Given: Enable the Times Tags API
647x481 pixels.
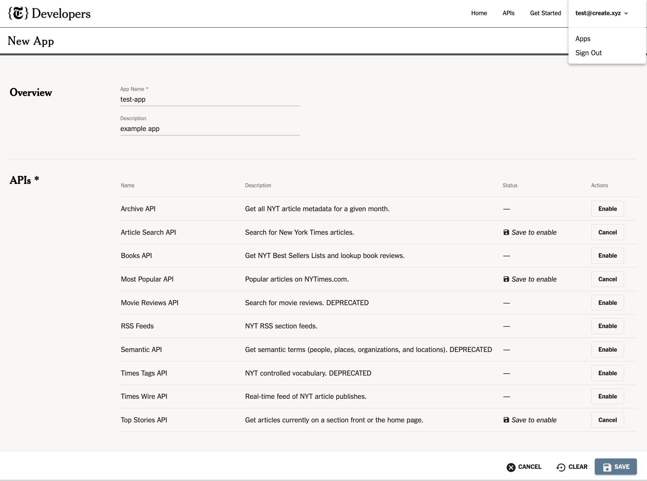Looking at the screenshot, I should (x=608, y=373).
